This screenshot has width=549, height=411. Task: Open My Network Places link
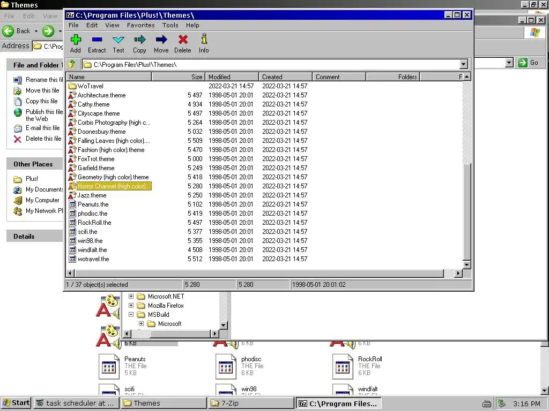click(x=44, y=211)
